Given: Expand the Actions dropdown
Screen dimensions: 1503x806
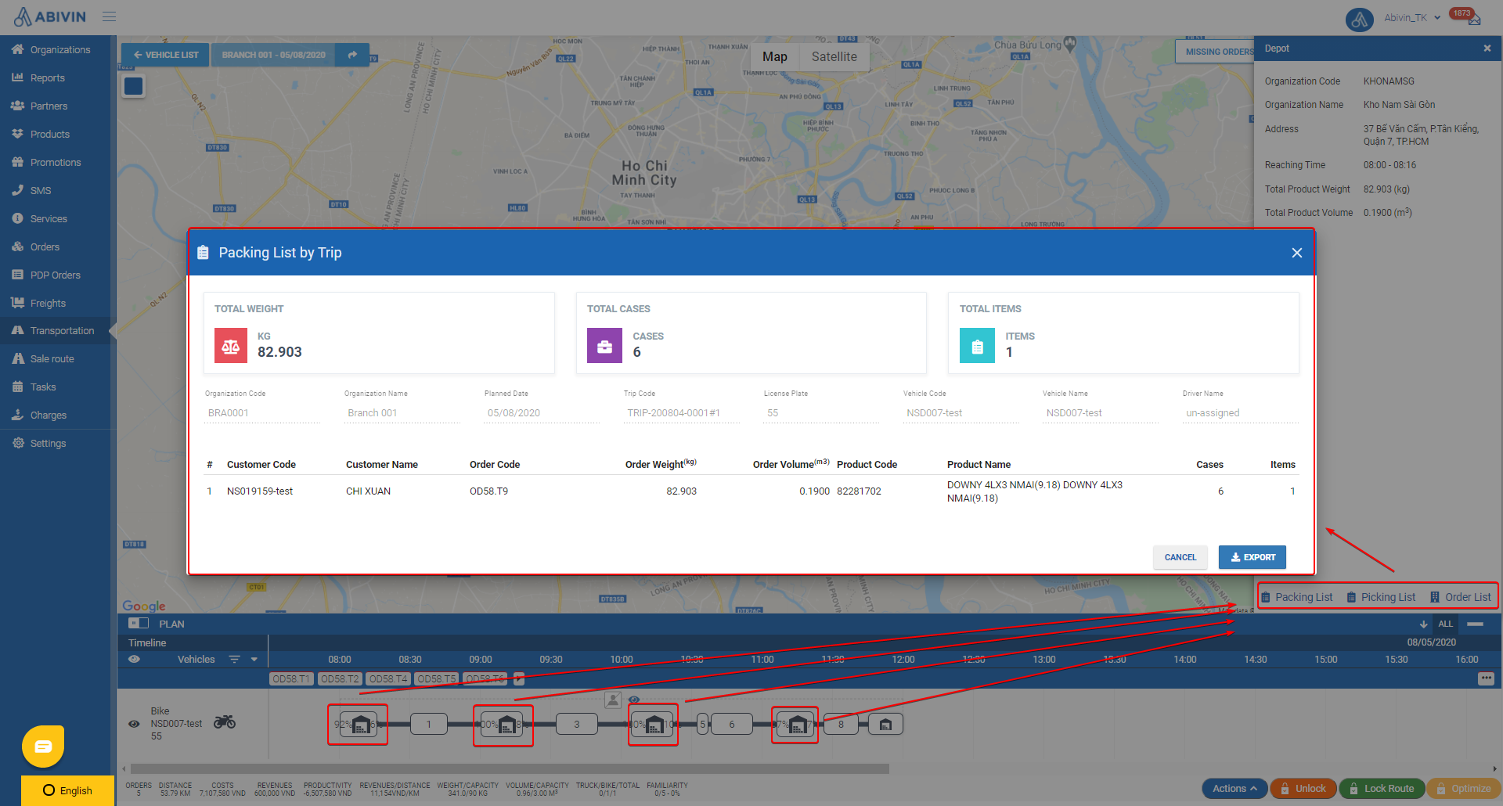Looking at the screenshot, I should [x=1234, y=788].
